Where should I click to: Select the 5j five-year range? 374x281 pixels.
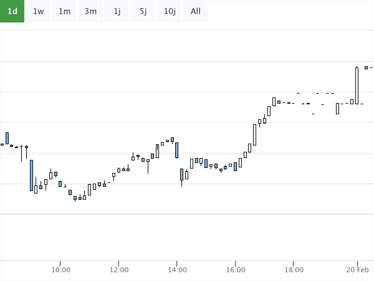click(142, 11)
